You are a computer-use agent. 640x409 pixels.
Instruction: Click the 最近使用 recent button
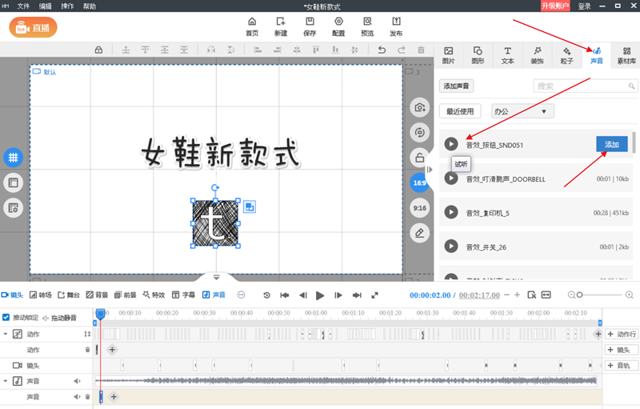tap(460, 111)
